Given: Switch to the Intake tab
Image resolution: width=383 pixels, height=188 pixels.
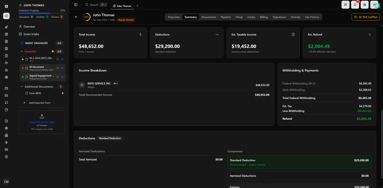Looking at the screenshot, I should pyautogui.click(x=251, y=17).
